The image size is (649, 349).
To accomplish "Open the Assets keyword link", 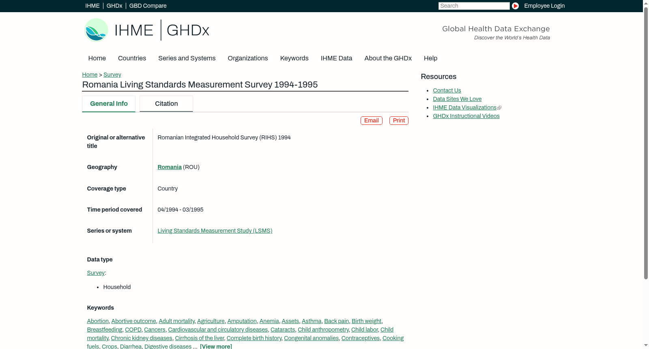I will tap(290, 321).
